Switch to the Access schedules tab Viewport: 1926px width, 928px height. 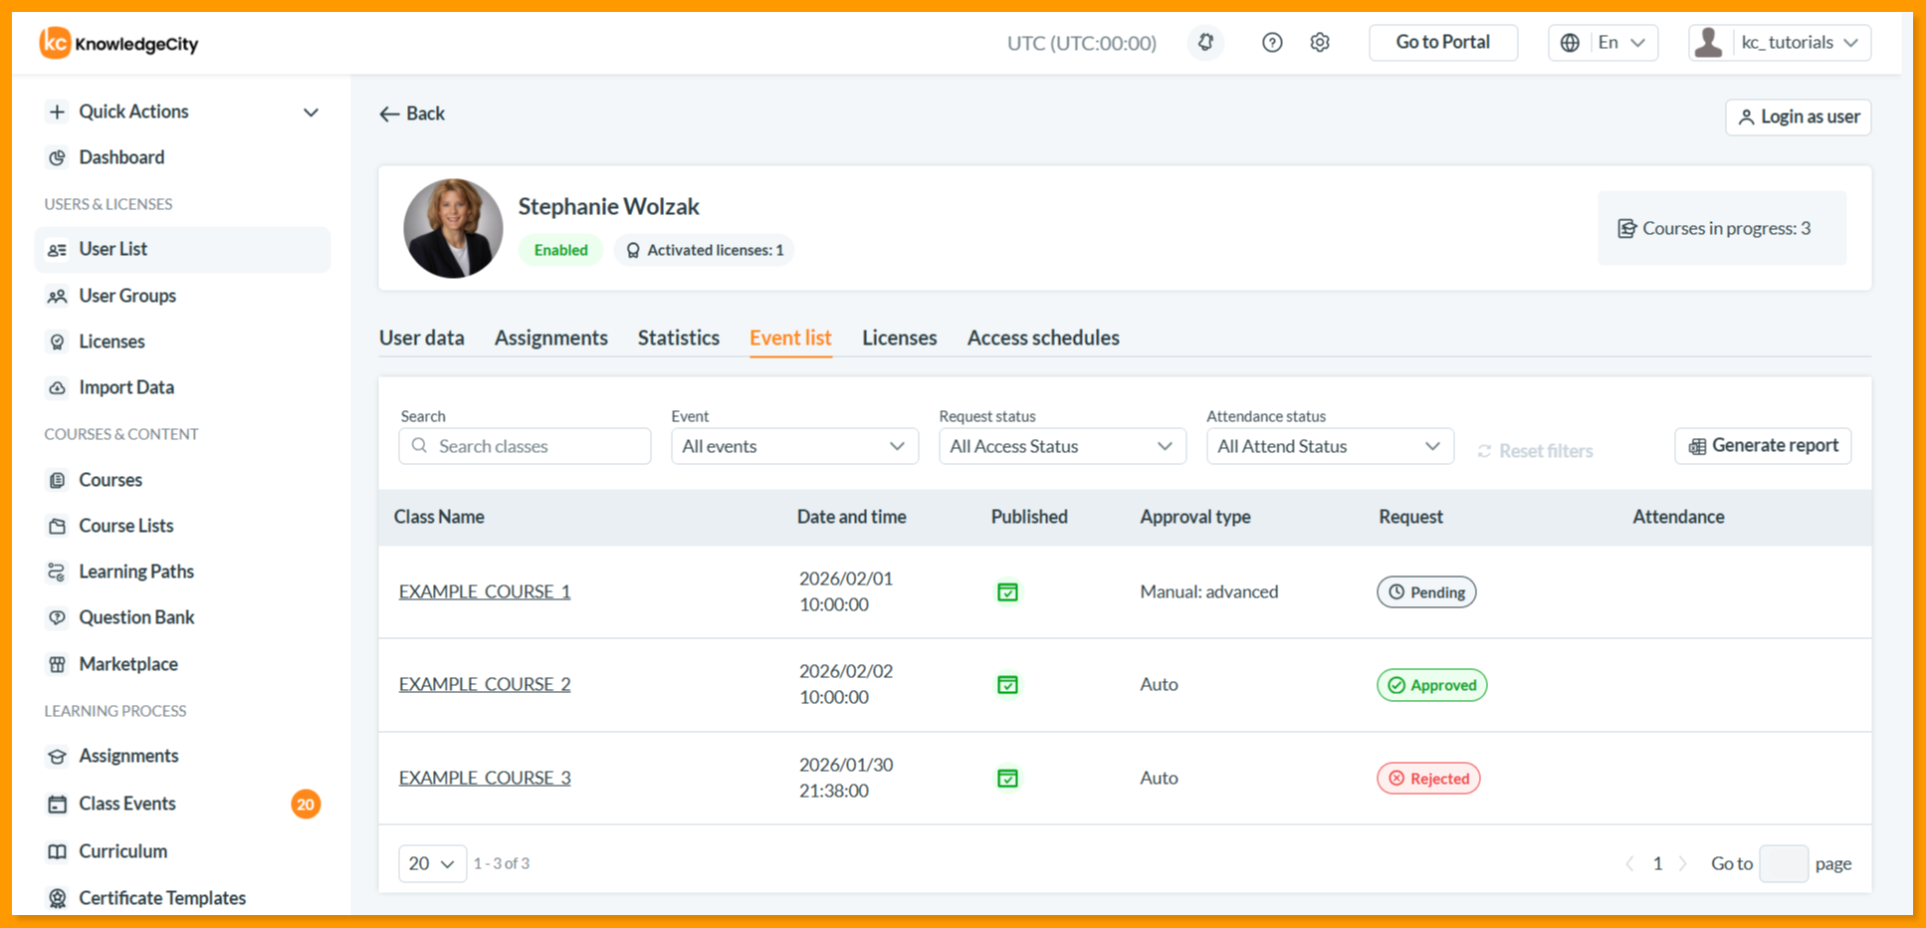pos(1043,338)
